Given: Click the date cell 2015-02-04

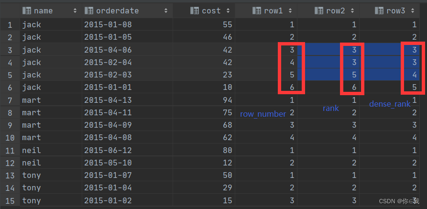Looking at the screenshot, I should [x=127, y=62].
